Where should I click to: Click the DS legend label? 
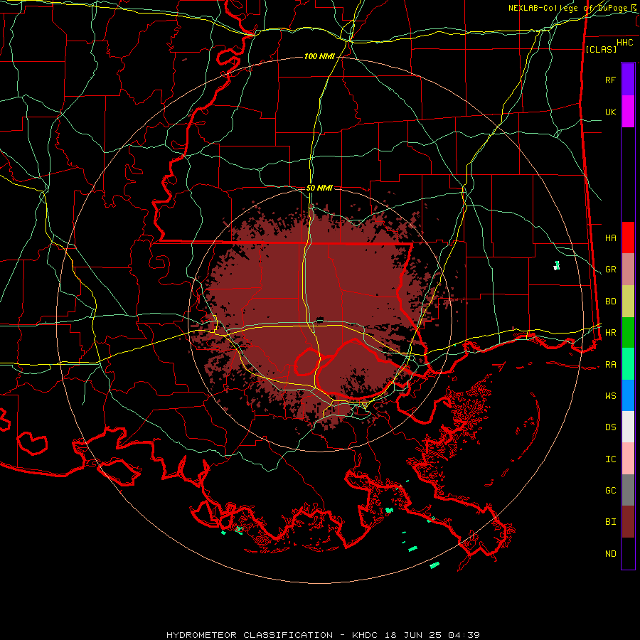pos(611,427)
